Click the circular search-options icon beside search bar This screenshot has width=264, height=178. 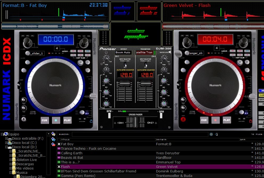pos(211,134)
